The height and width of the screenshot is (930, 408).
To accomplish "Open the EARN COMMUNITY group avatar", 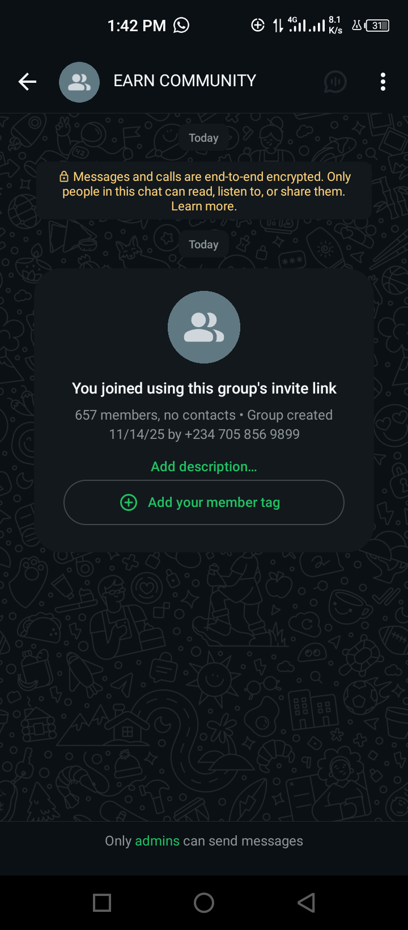I will tap(79, 82).
